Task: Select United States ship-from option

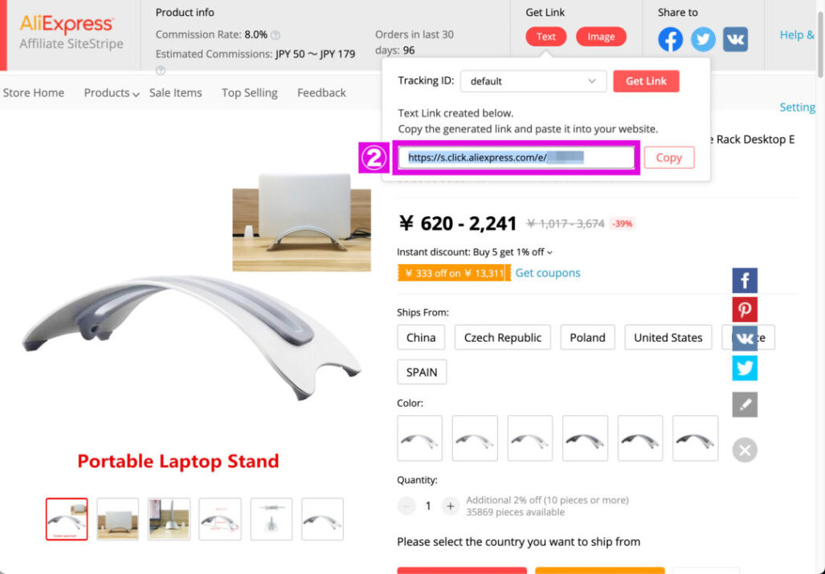Action: (x=668, y=337)
